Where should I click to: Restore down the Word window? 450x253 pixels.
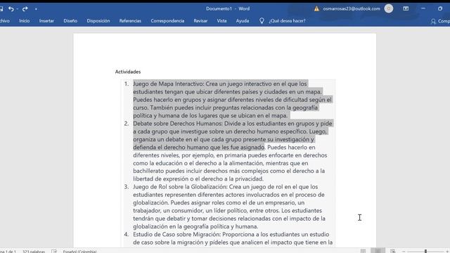[x=440, y=8]
